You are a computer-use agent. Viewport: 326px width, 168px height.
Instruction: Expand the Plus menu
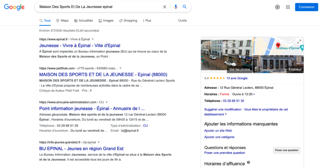(x=147, y=21)
